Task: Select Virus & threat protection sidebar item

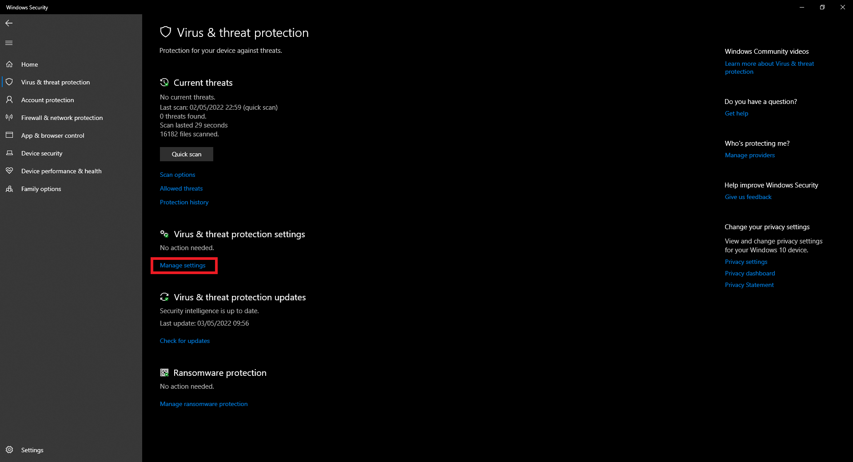Action: pos(56,82)
